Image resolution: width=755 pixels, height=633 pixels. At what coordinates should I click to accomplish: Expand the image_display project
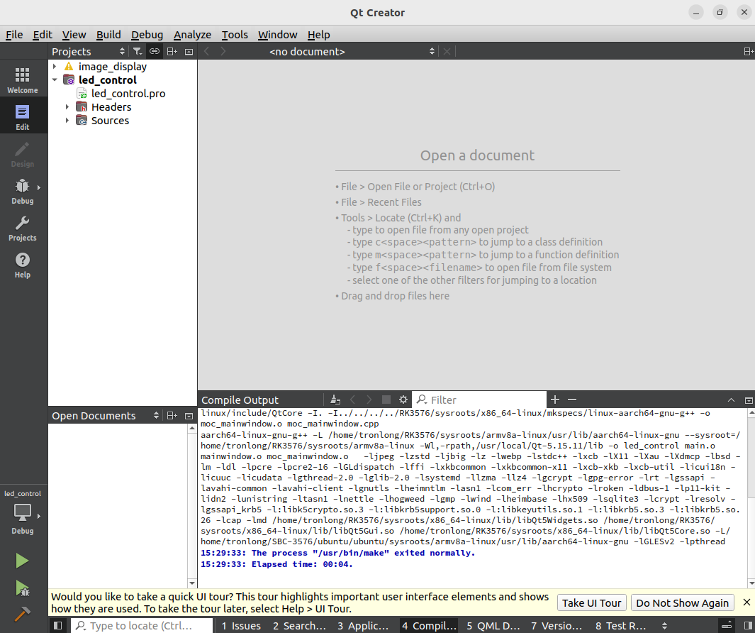(x=55, y=67)
